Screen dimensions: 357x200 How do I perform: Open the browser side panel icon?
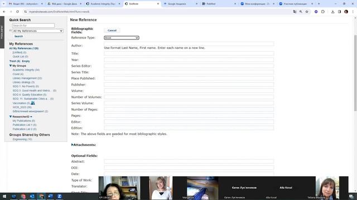[339, 12]
